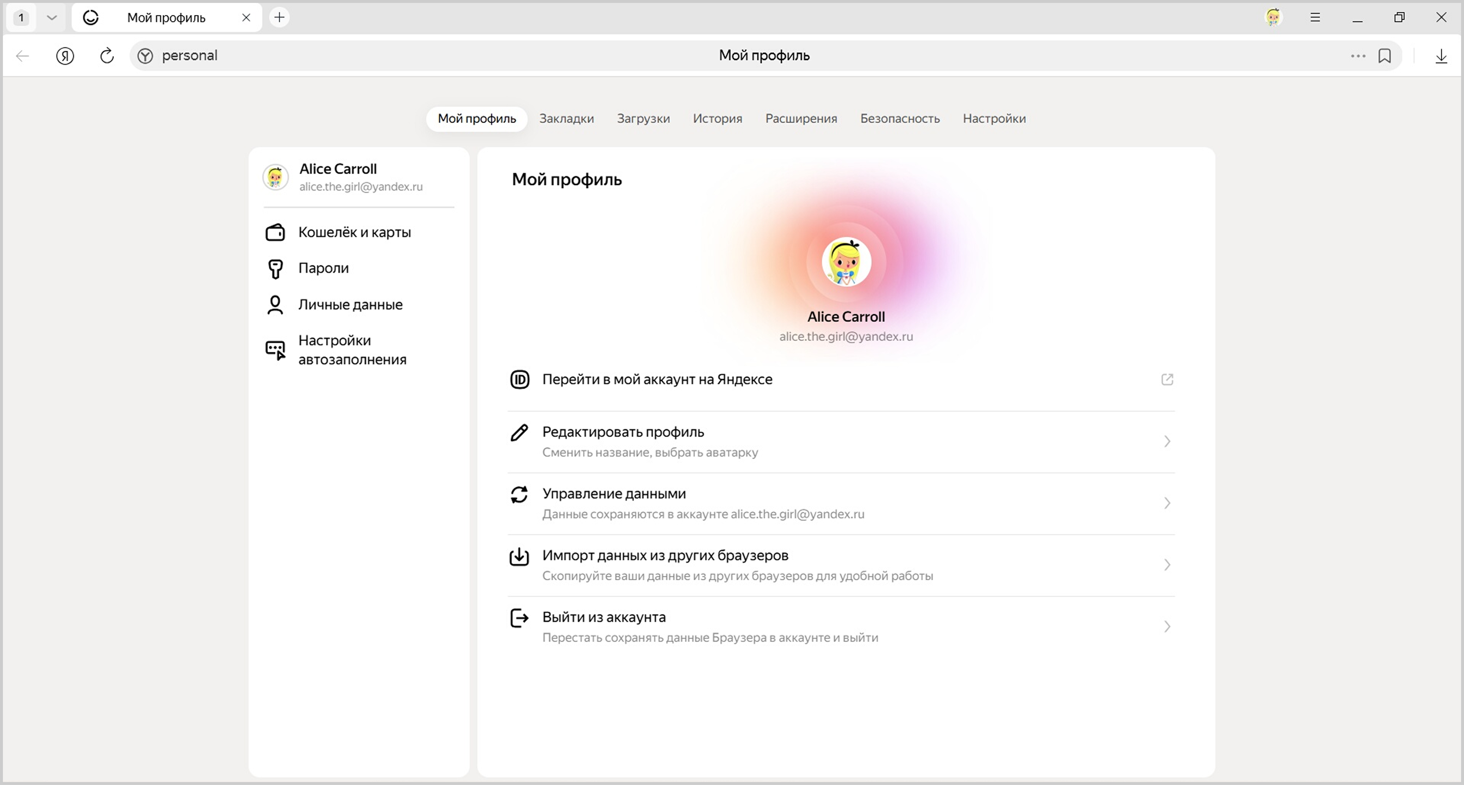The image size is (1464, 785).
Task: Reload the page with refresh icon
Action: [x=107, y=56]
